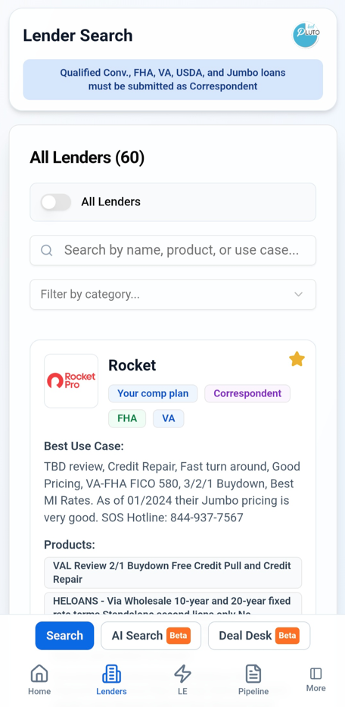
Task: Open VAL Review 2/1 Buydown product item
Action: (173, 573)
